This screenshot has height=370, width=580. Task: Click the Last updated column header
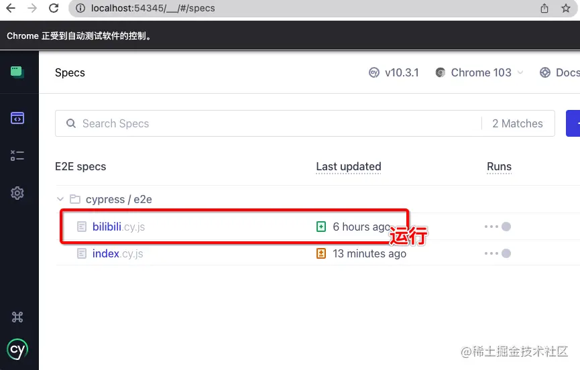coord(349,167)
